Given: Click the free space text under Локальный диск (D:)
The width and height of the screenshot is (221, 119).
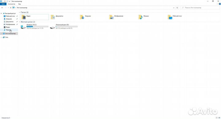Looking at the screenshot, I should [x=64, y=28].
